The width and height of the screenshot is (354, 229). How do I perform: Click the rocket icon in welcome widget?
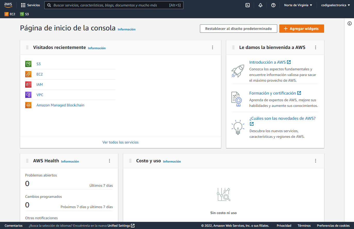click(238, 71)
